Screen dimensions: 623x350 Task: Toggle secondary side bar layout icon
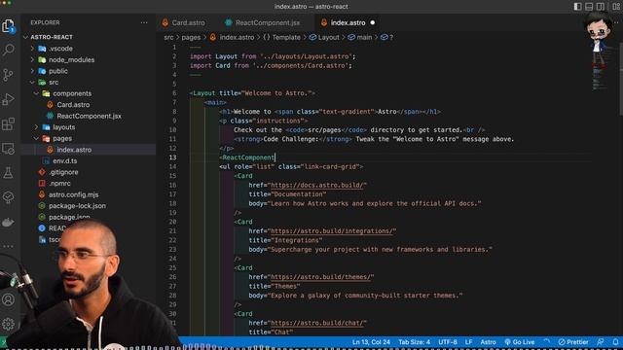(x=600, y=7)
